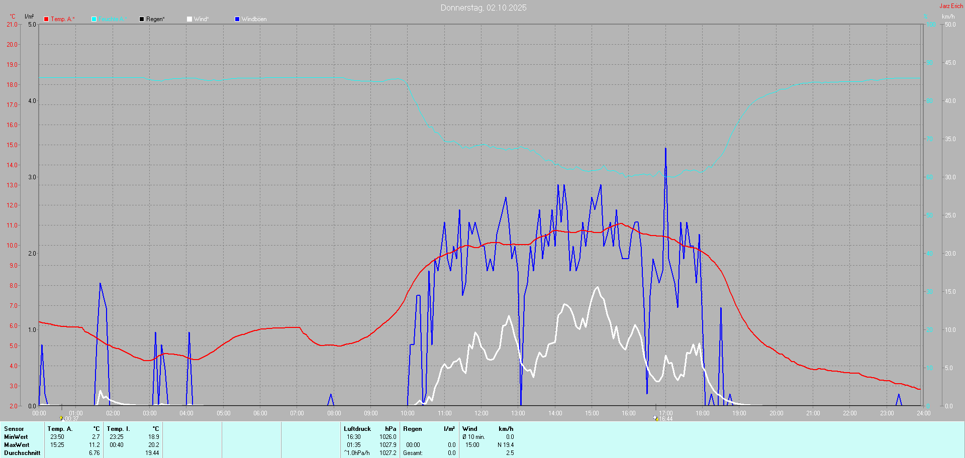Click the 'Jarz Erich' author text

(951, 6)
